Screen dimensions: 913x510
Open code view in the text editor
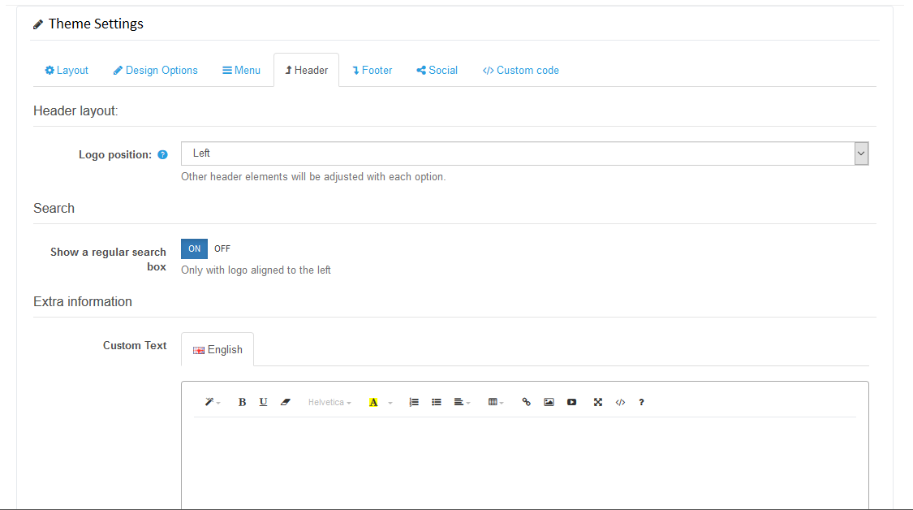620,402
